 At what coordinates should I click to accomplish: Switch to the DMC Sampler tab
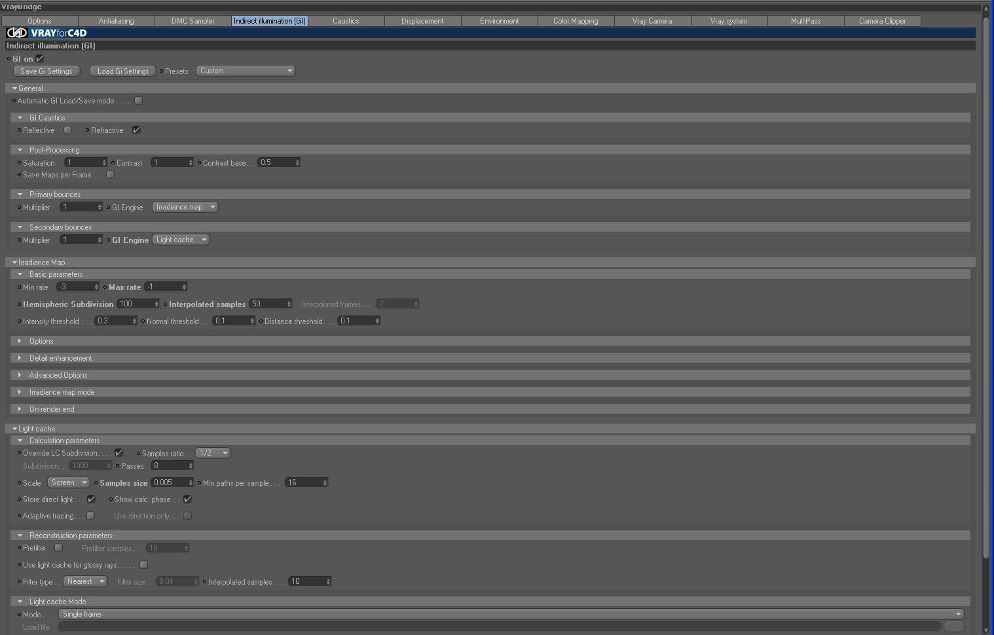tap(193, 21)
